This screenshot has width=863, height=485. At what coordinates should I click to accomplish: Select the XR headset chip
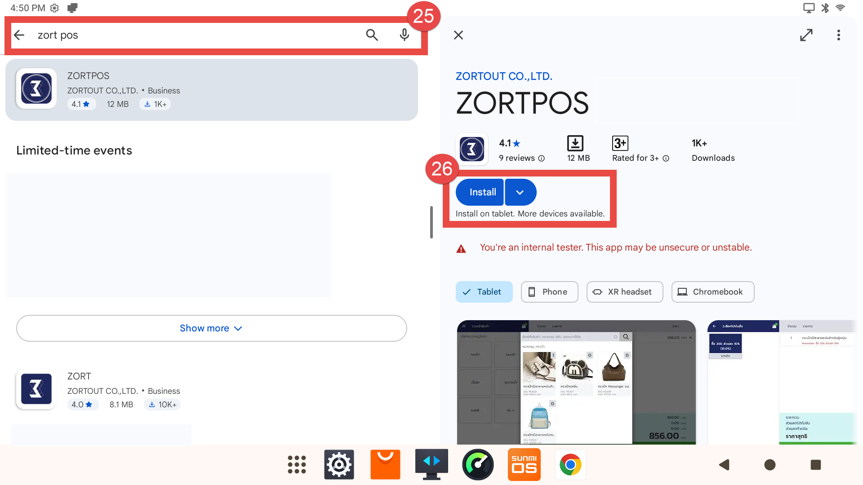pyautogui.click(x=624, y=292)
